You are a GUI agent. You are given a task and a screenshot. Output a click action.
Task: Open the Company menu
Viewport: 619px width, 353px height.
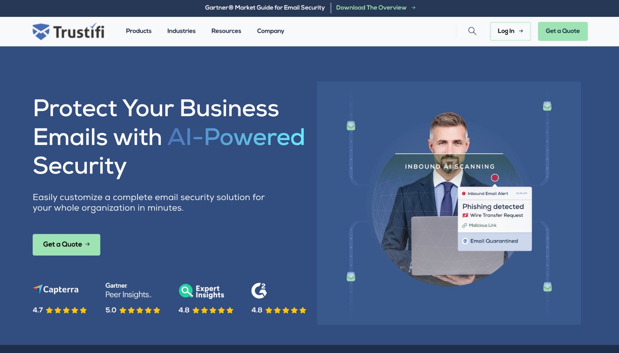[x=271, y=31]
